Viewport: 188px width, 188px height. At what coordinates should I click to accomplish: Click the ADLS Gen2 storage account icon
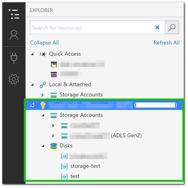(64, 136)
